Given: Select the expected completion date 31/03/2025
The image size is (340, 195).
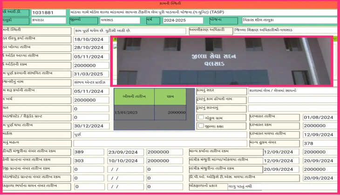Looking at the screenshot, I should point(91,74).
